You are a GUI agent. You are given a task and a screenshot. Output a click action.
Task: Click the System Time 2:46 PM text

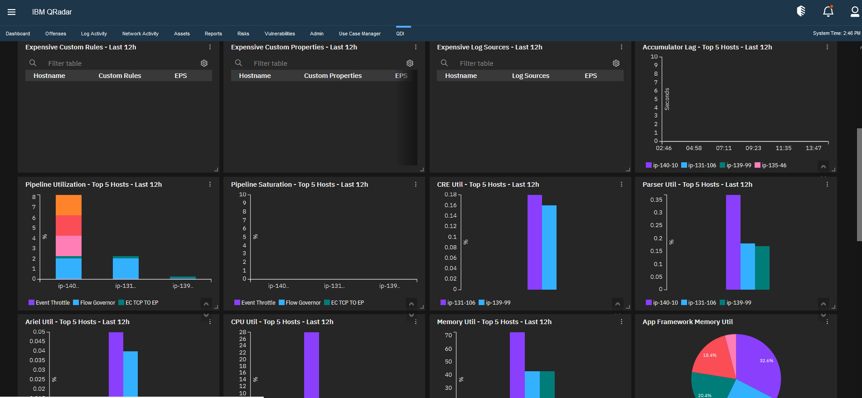(837, 33)
